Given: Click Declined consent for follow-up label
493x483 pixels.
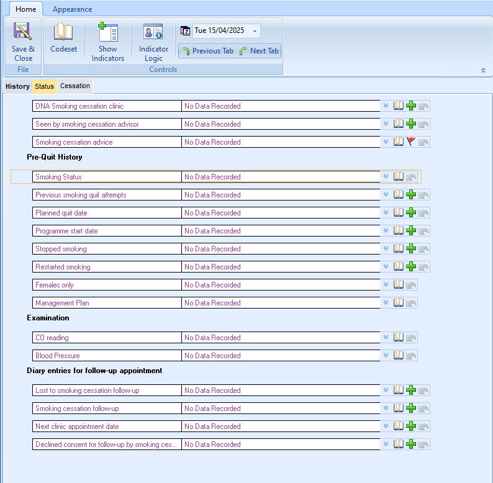Looking at the screenshot, I should point(107,445).
